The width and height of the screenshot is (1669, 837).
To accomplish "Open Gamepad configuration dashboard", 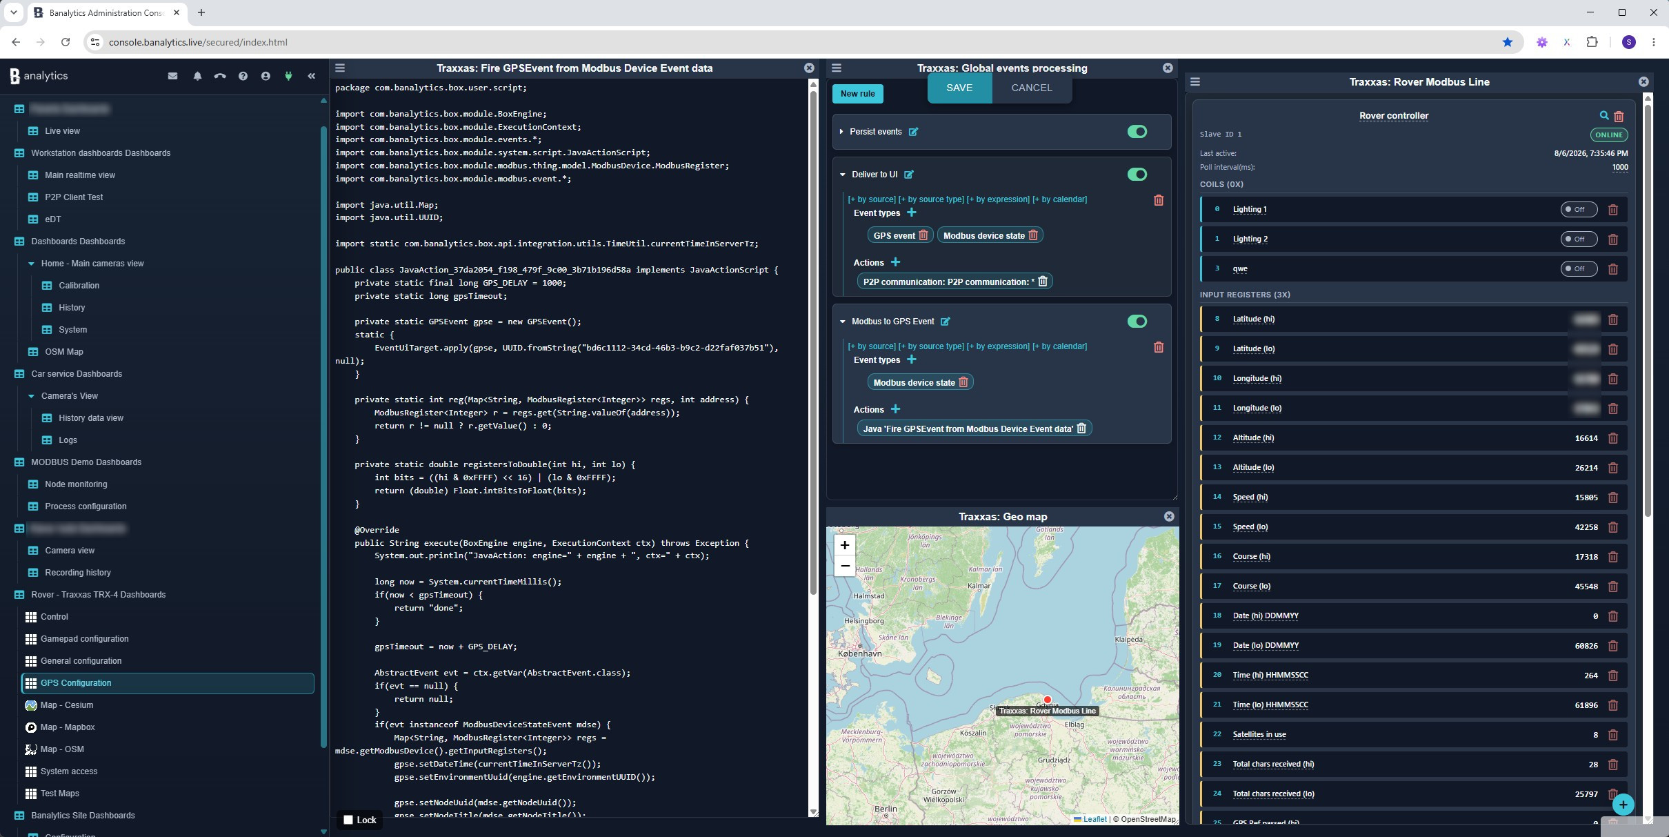I will (84, 639).
